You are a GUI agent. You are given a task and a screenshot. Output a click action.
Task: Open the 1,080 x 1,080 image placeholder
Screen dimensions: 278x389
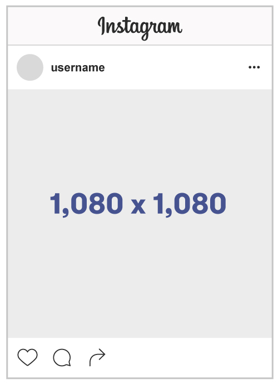point(140,214)
